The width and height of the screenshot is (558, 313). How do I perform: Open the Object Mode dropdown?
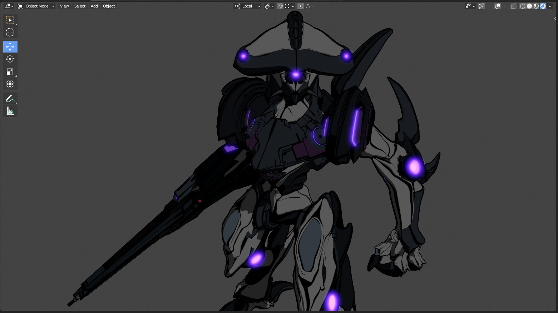pyautogui.click(x=36, y=6)
